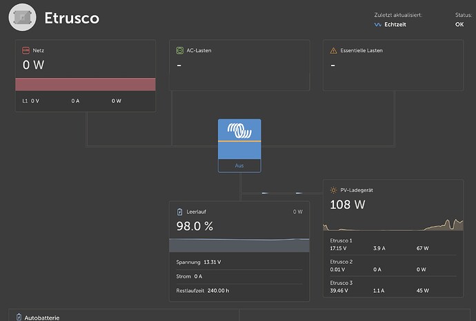This screenshot has height=321, width=476.
Task: Click the Echtzeit realtime wave icon
Action: tap(377, 25)
